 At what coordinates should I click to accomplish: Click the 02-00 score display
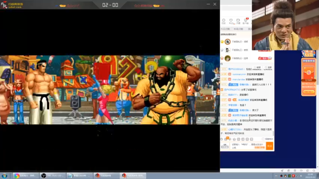coord(110,5)
